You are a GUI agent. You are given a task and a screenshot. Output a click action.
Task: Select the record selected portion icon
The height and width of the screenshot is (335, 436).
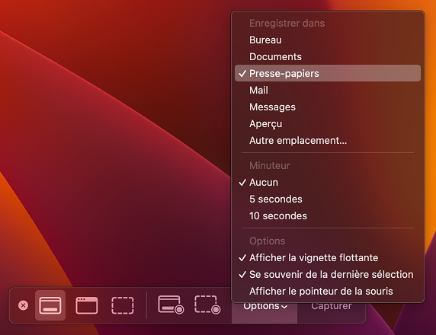tap(207, 305)
